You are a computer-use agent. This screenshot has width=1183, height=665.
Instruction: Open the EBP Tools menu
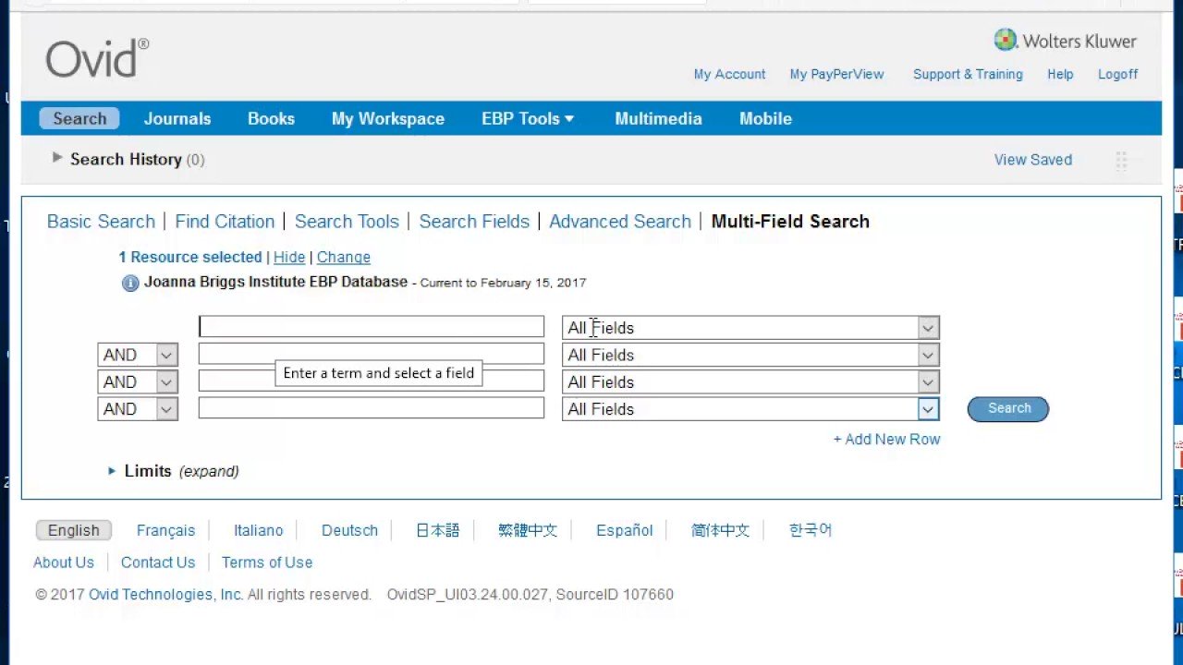pos(528,118)
